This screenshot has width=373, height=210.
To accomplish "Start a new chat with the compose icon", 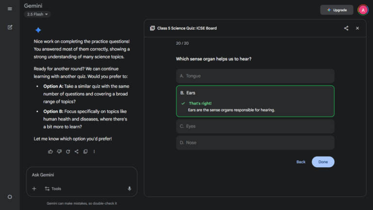I will [x=10, y=27].
